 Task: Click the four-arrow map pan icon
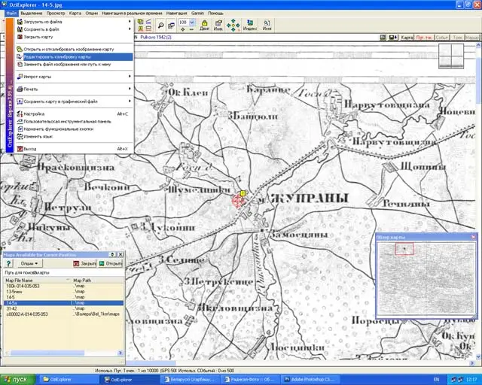[x=233, y=25]
